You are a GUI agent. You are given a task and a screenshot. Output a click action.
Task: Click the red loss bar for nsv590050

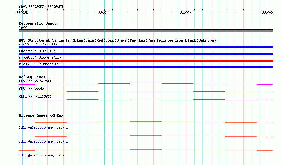tap(146, 61)
